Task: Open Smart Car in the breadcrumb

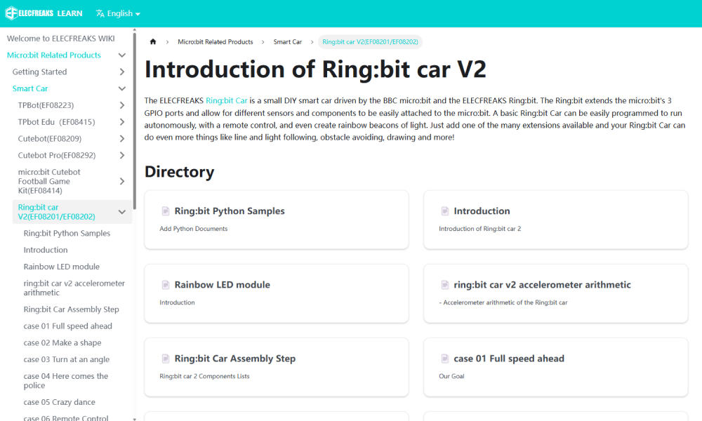Action: pyautogui.click(x=287, y=42)
